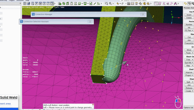Click the Options List tab
This screenshot has height=110, width=194.
point(189,108)
